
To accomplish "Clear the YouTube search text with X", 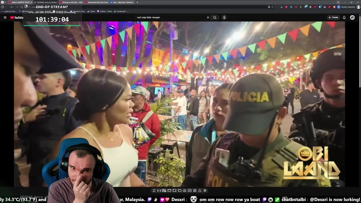I will click(208, 17).
